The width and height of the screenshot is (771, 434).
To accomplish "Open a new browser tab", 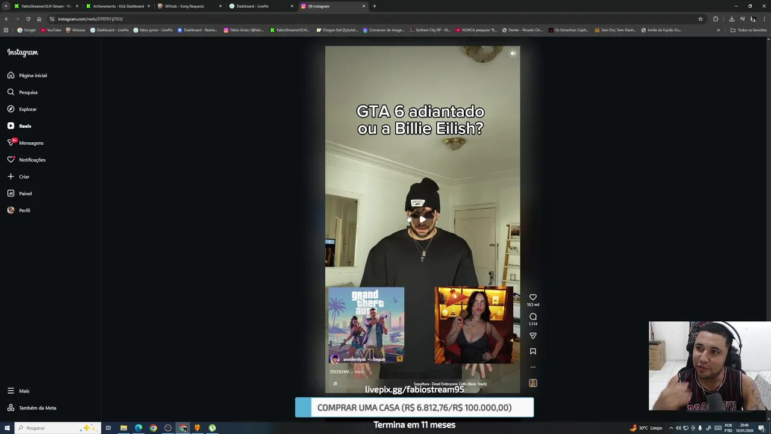I will coord(374,6).
